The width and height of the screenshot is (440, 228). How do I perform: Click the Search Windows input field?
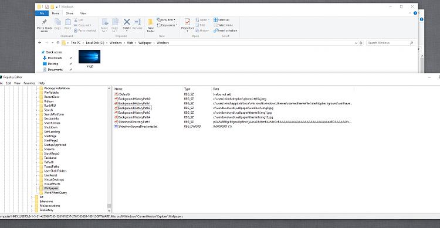tap(388, 43)
